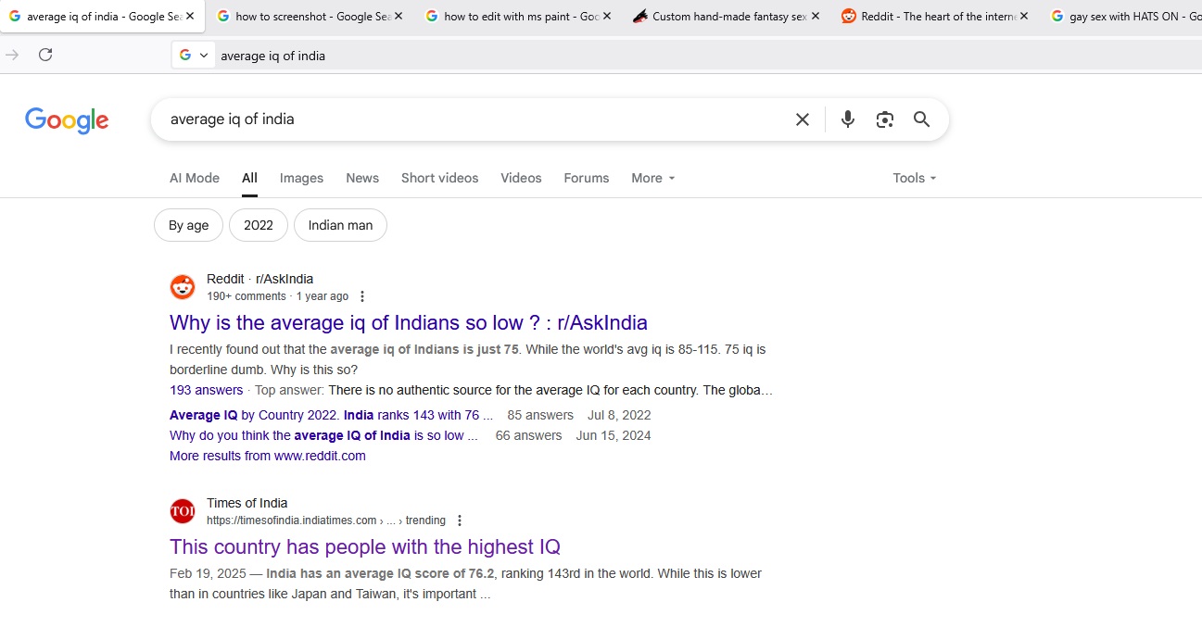1202x627 pixels.
Task: Click the magnifying glass search icon
Action: pos(921,119)
